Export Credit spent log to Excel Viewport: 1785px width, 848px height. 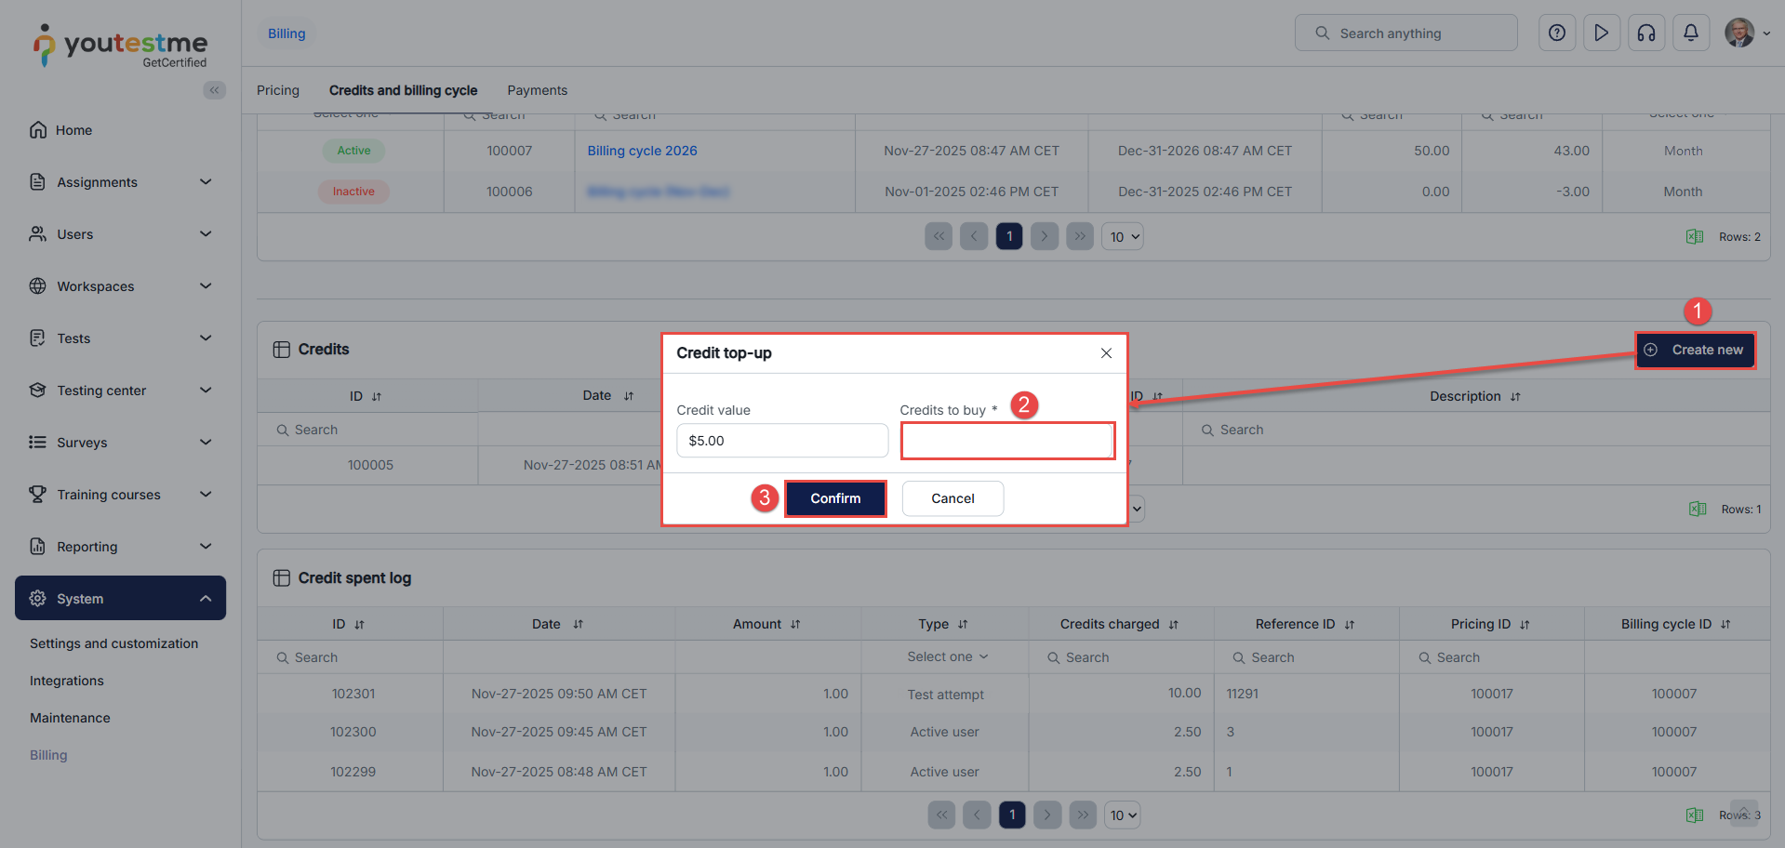(1695, 815)
